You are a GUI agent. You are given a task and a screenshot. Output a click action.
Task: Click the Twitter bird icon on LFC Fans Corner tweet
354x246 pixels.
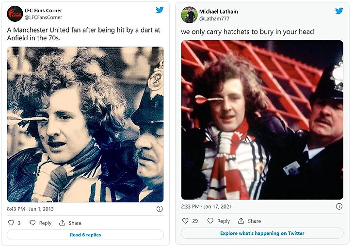(160, 10)
